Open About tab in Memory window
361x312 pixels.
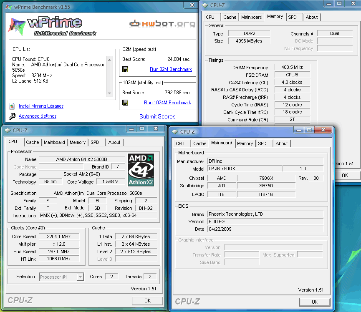tap(311, 17)
